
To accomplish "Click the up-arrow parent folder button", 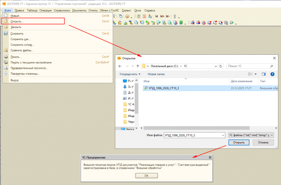I will pyautogui.click(x=138, y=66).
